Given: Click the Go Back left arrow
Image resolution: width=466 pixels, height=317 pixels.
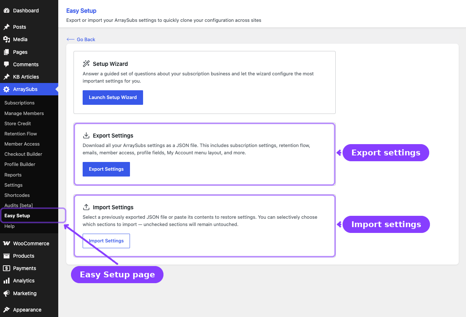Looking at the screenshot, I should click(71, 39).
